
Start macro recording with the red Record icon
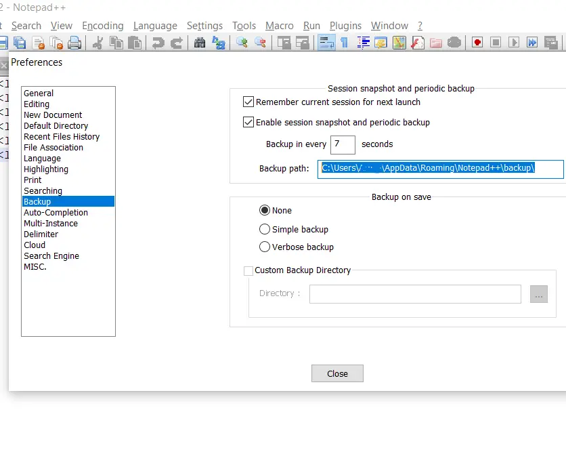point(477,43)
